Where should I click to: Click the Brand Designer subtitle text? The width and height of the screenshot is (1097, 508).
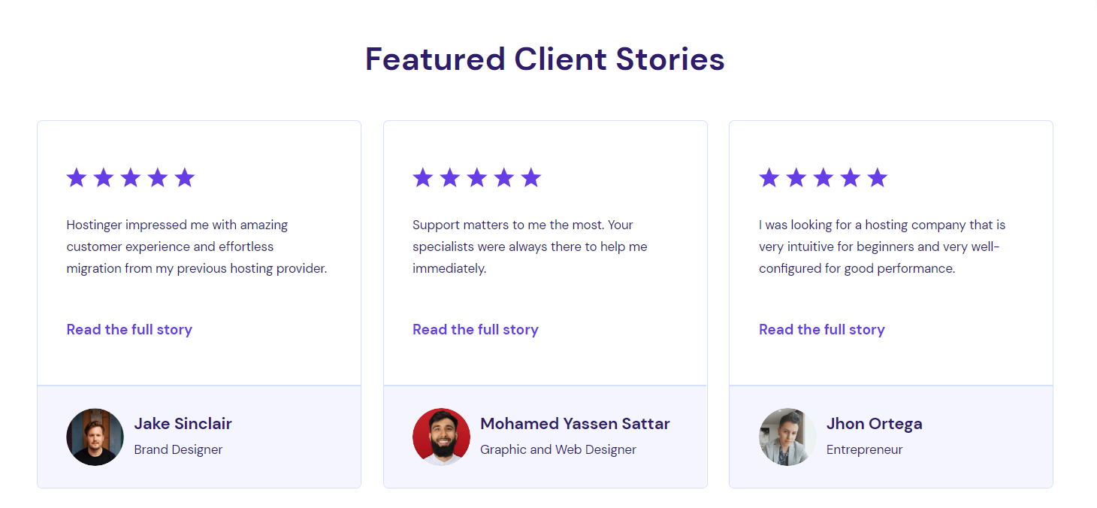178,449
